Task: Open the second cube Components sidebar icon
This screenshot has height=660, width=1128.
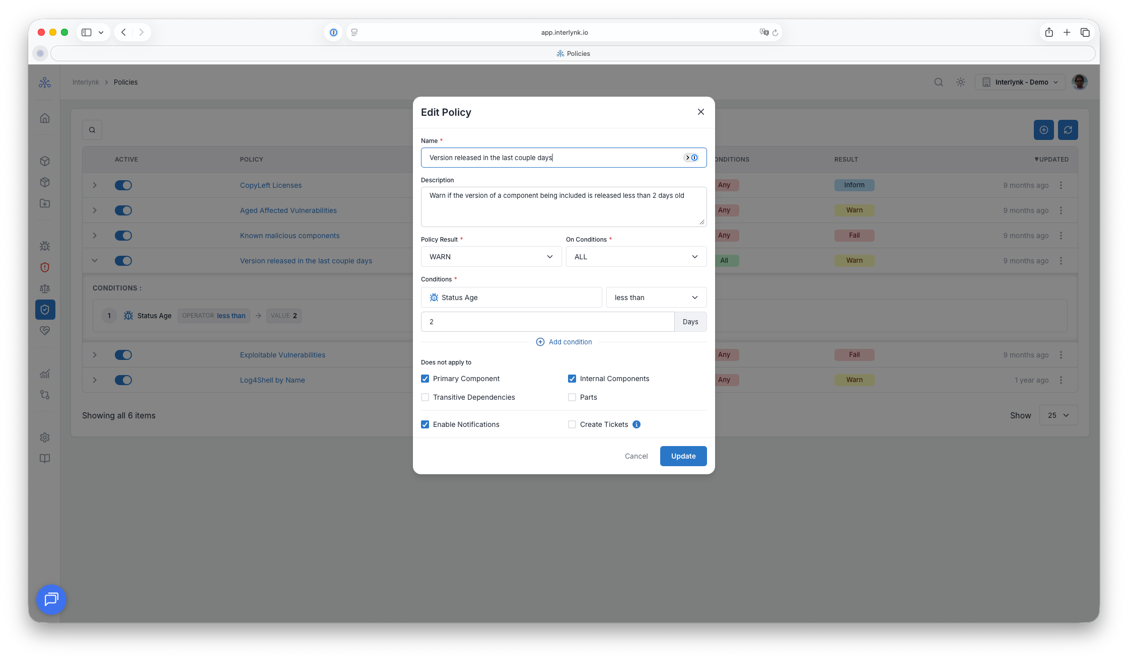Action: pos(45,182)
